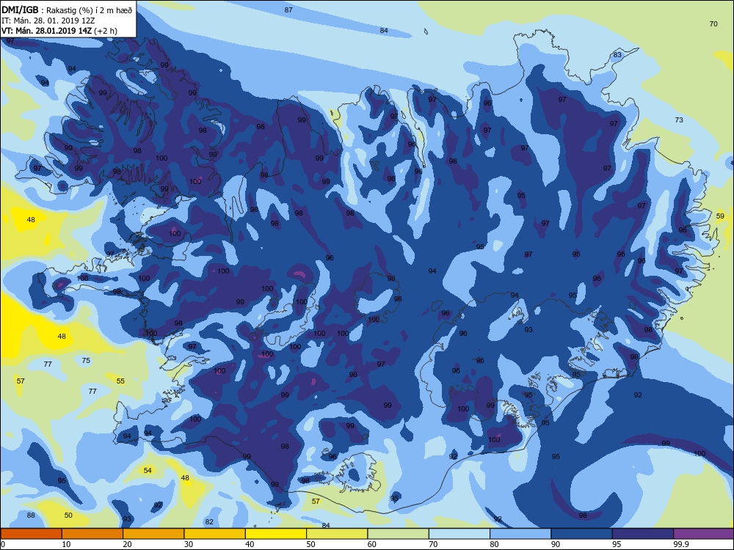Select the 95–99.9 dark indigo legend swatch

(x=643, y=534)
